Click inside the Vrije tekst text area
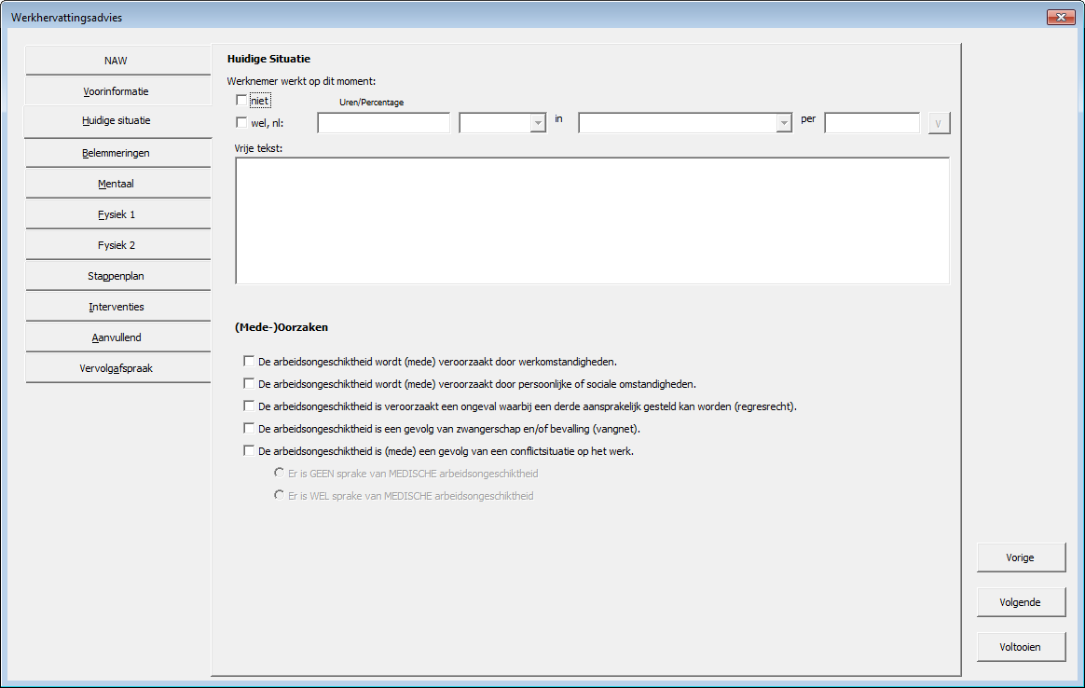This screenshot has height=688, width=1085. click(x=592, y=220)
